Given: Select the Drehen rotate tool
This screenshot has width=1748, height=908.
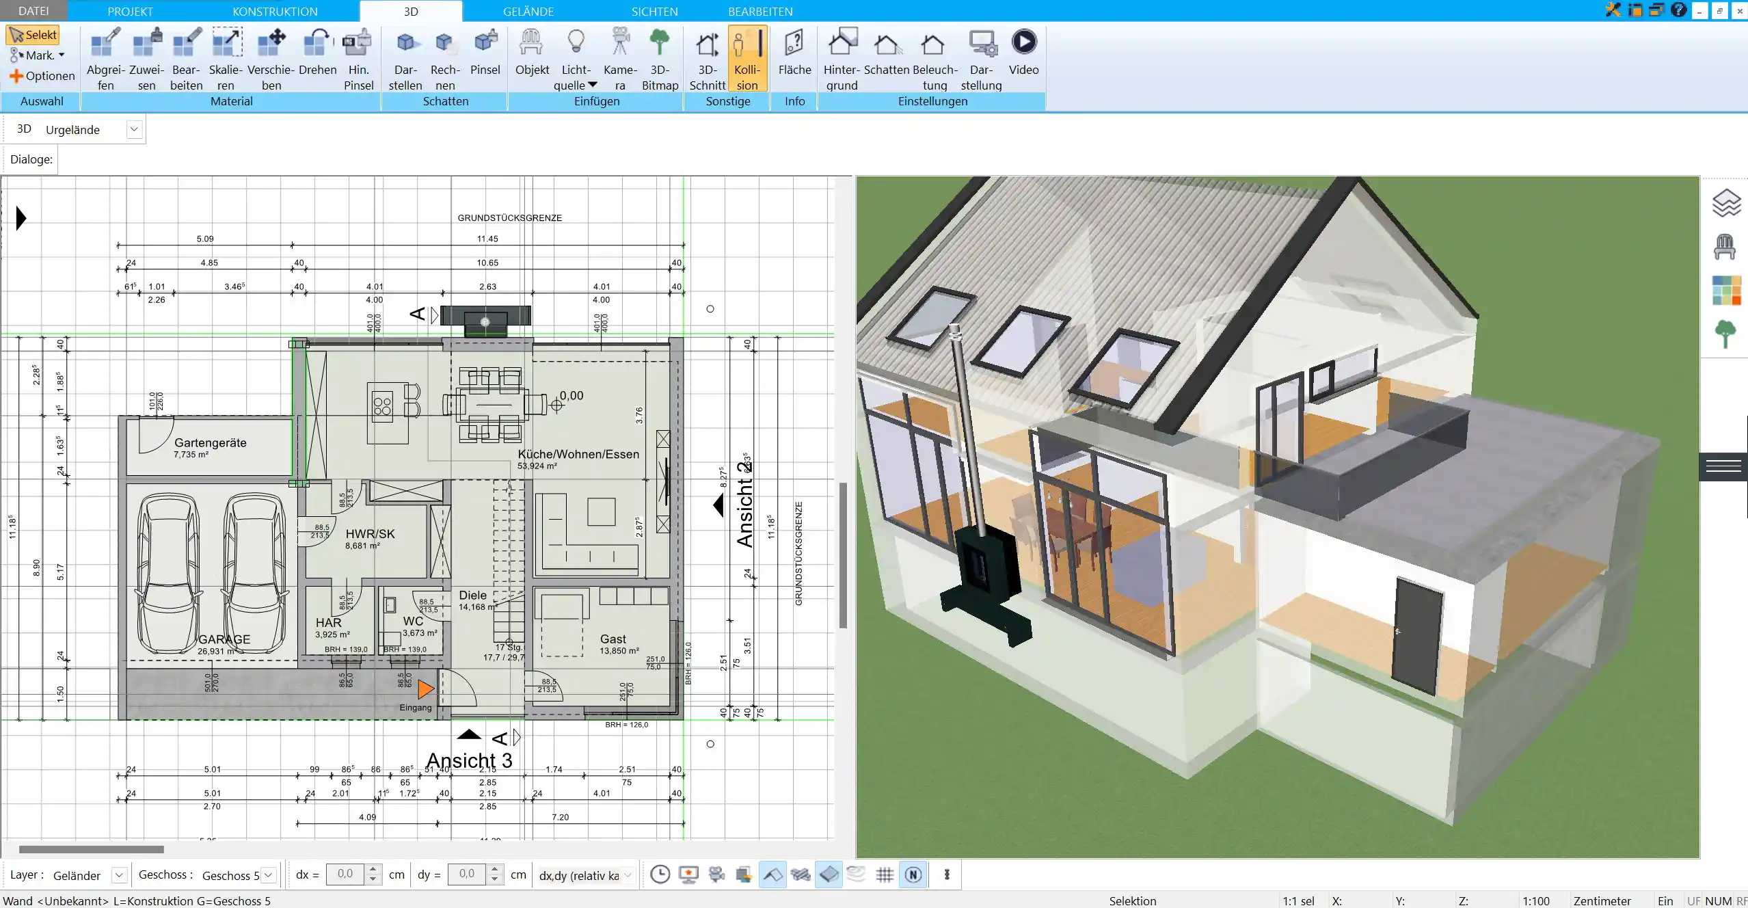Looking at the screenshot, I should (x=318, y=53).
